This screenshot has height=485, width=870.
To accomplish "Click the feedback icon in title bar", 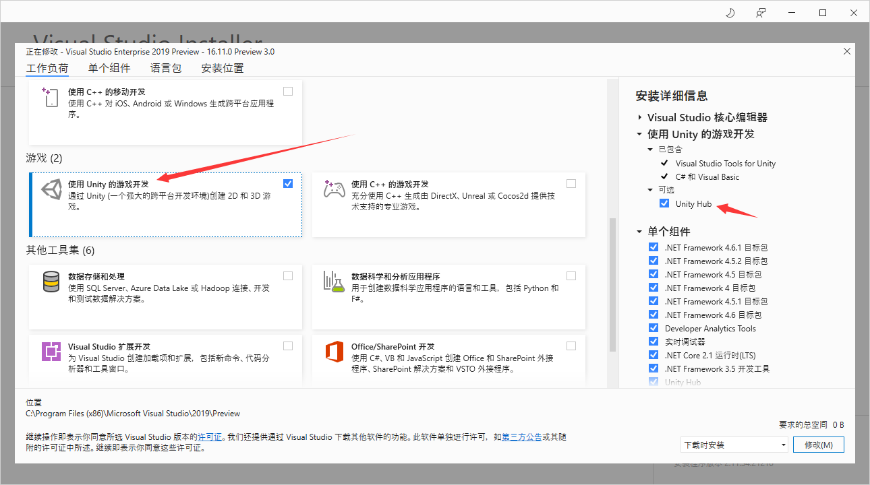I will pos(761,13).
